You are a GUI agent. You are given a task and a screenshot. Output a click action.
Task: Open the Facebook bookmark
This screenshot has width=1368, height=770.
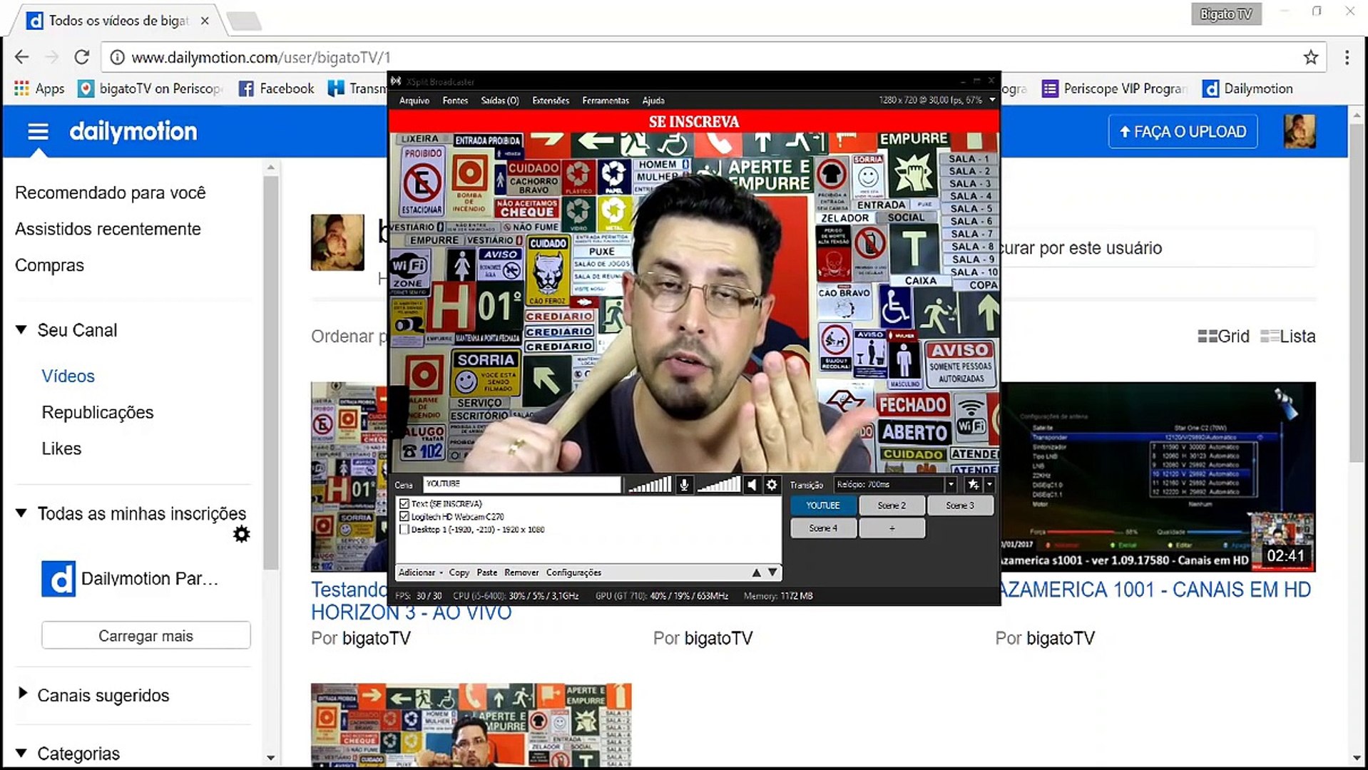pyautogui.click(x=276, y=88)
